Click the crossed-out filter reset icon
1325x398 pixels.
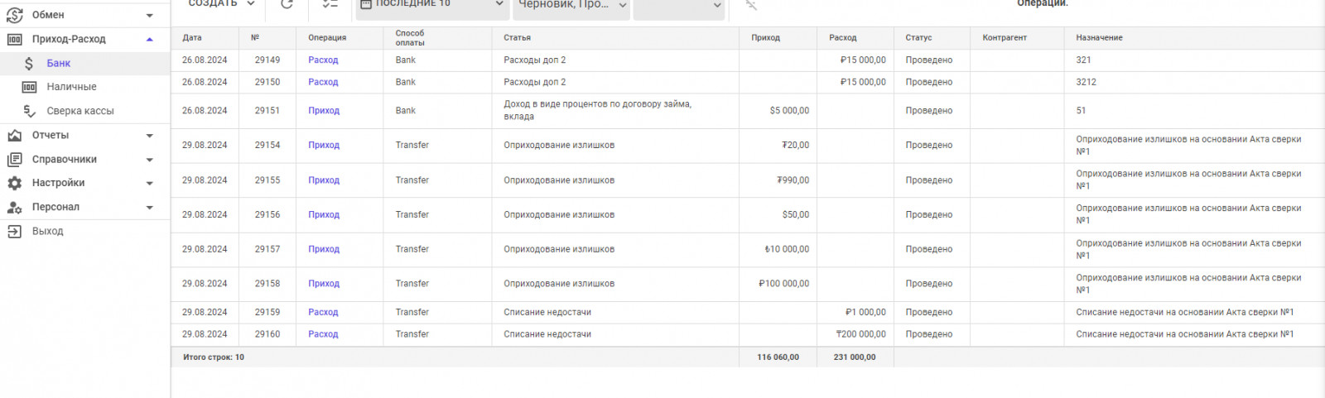click(x=751, y=5)
